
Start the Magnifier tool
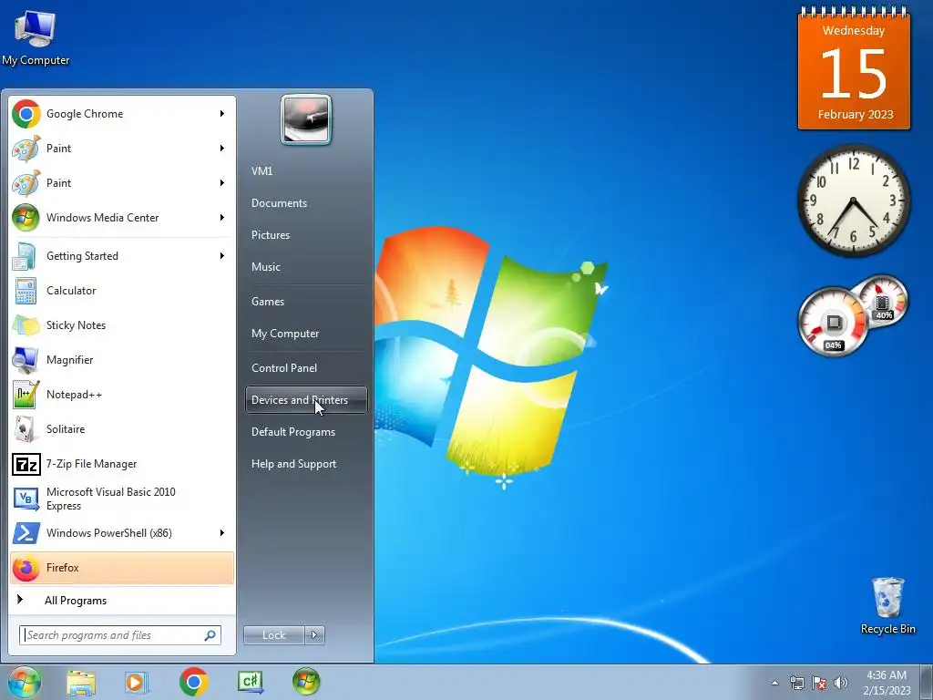122,359
